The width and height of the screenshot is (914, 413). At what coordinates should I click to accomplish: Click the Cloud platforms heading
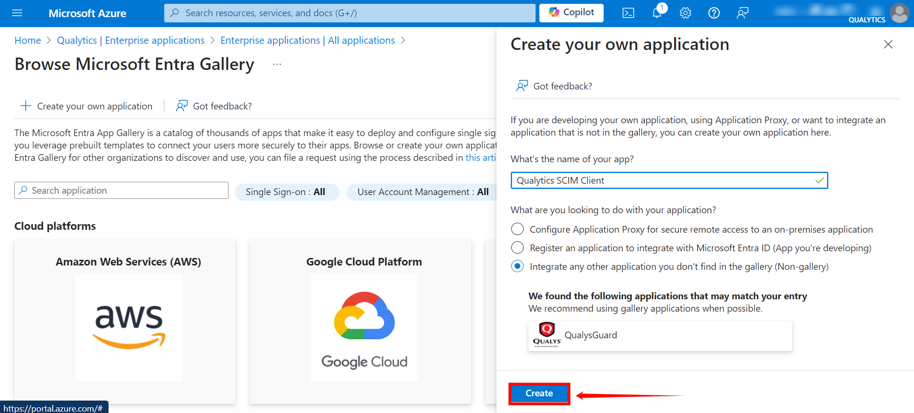point(55,226)
